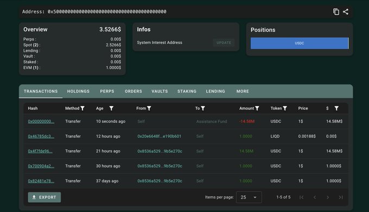This screenshot has width=369, height=212.
Task: Click the Hash column header
Action: (x=33, y=108)
